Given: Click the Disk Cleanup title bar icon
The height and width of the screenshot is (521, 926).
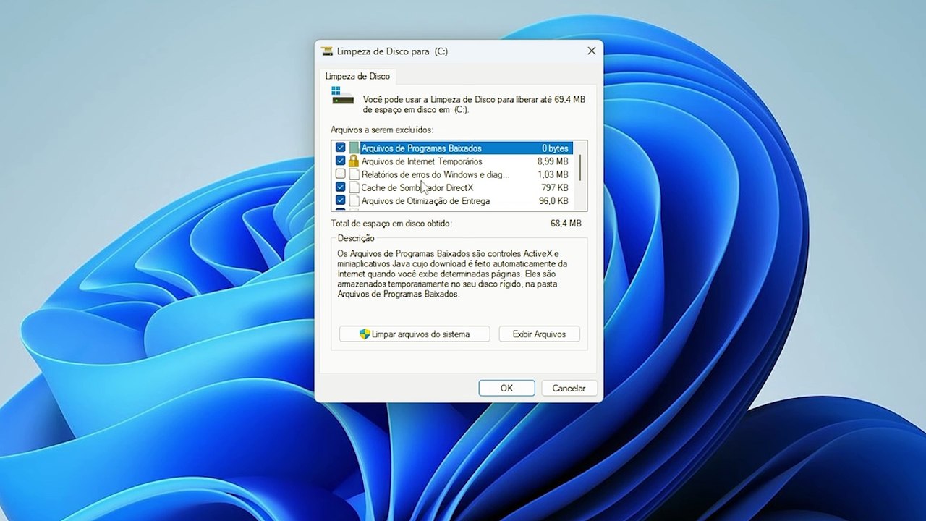Looking at the screenshot, I should click(x=328, y=51).
